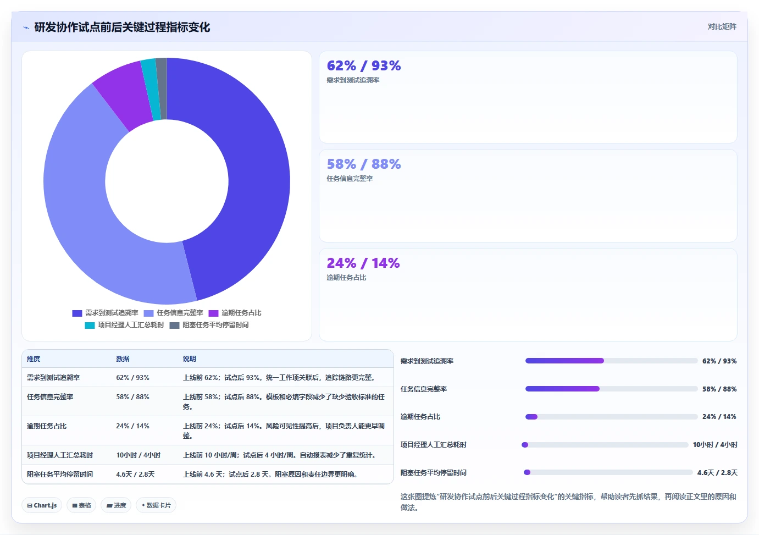The image size is (759, 535).
Task: Click the gray donut segment
Action: [x=162, y=88]
